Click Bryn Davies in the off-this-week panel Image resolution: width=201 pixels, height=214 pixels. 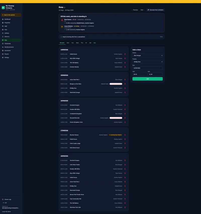pos(68,20)
